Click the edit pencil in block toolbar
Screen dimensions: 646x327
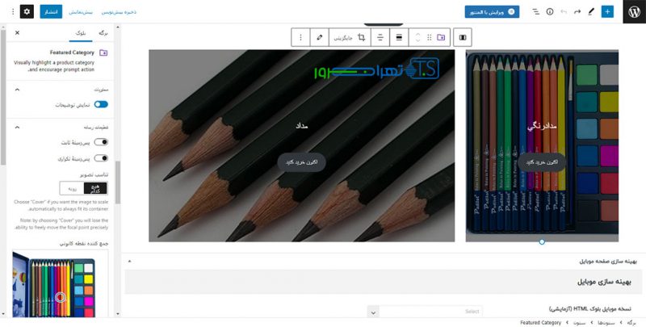point(321,37)
